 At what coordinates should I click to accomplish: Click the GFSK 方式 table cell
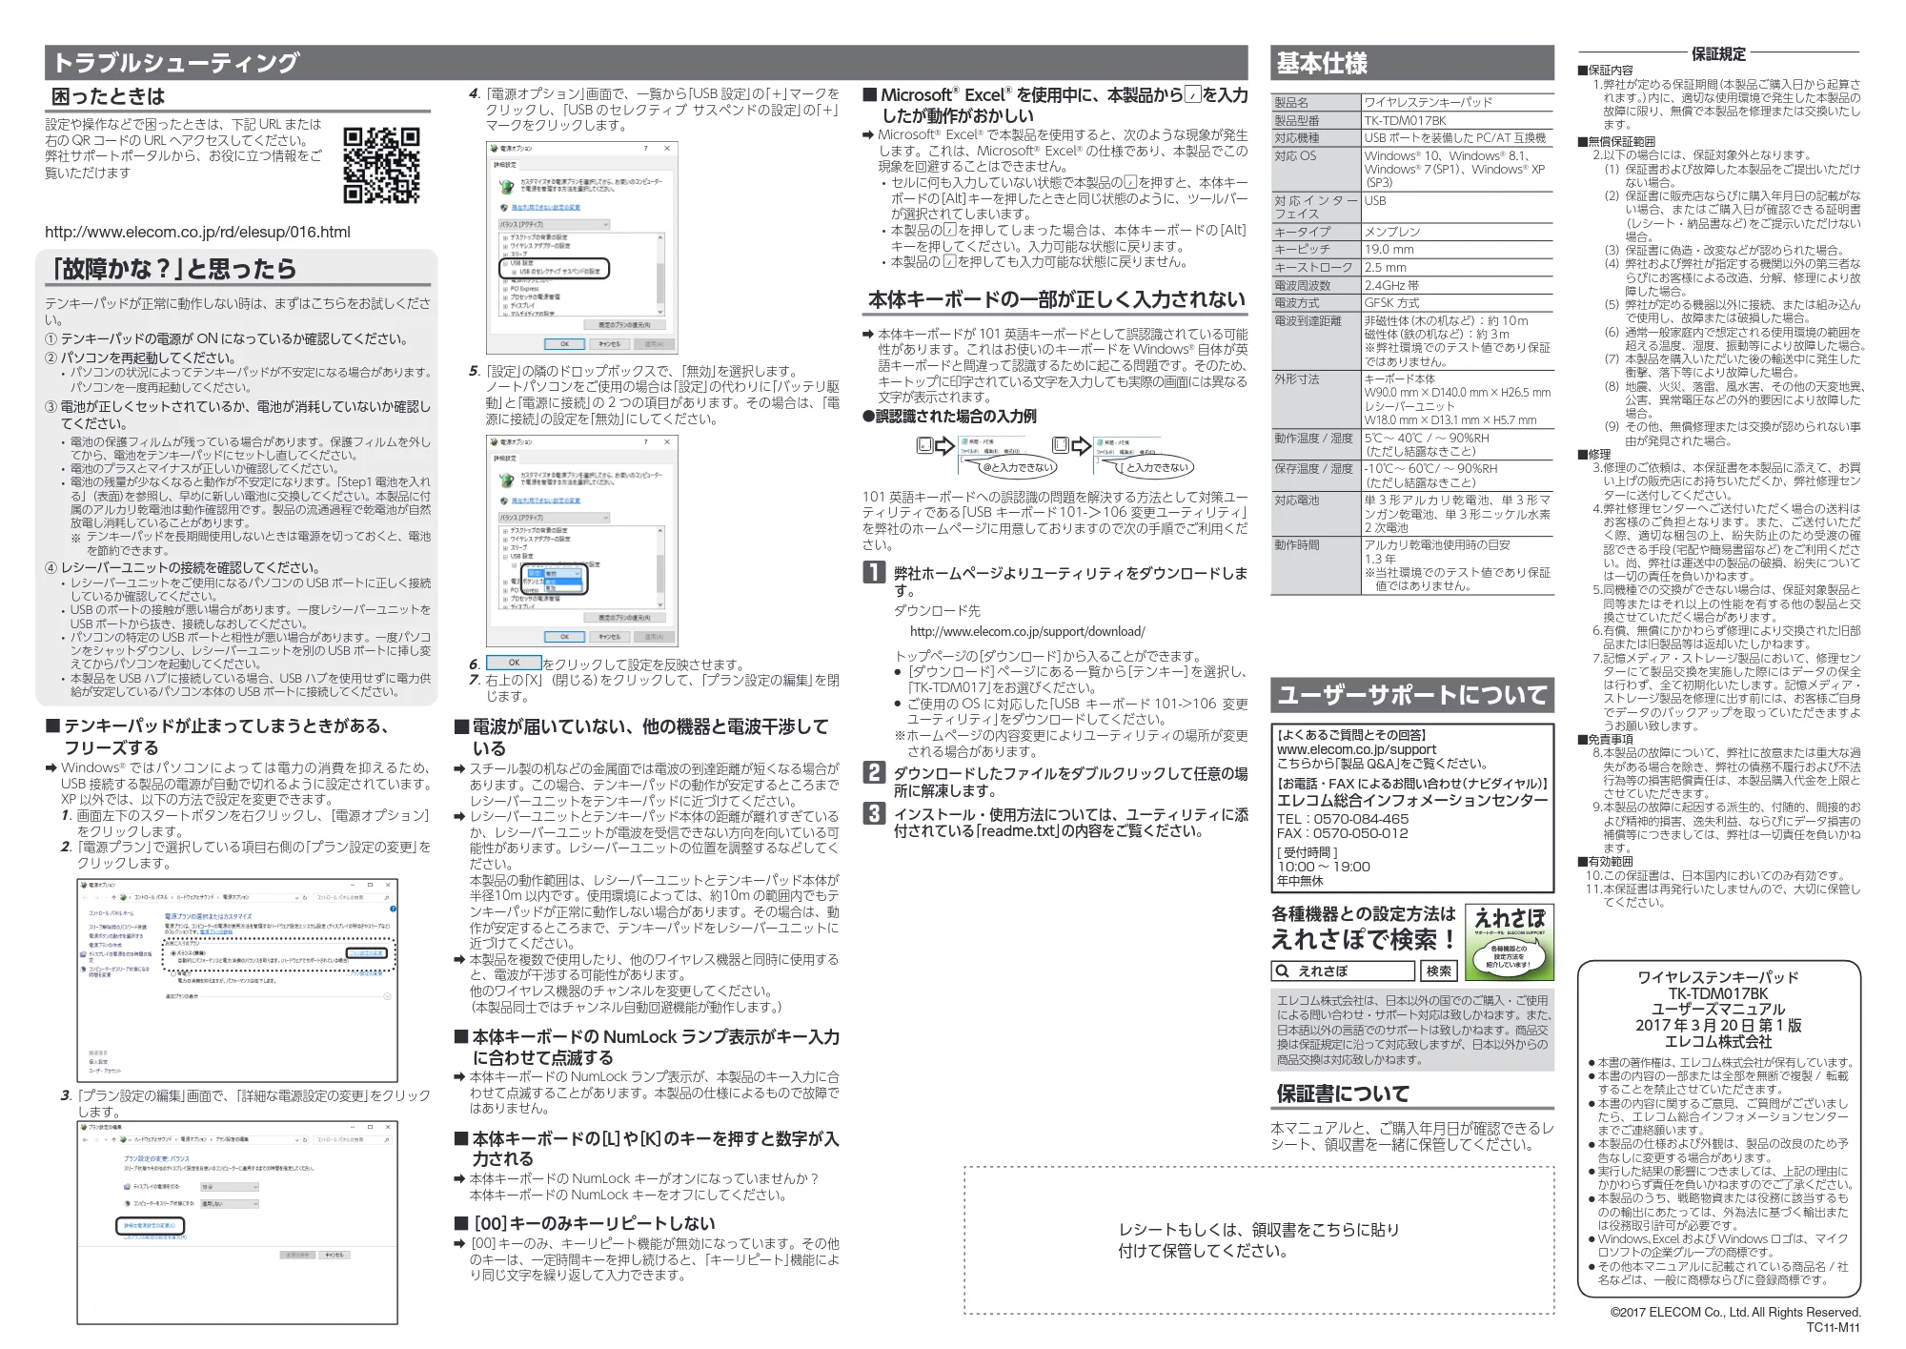(1391, 302)
